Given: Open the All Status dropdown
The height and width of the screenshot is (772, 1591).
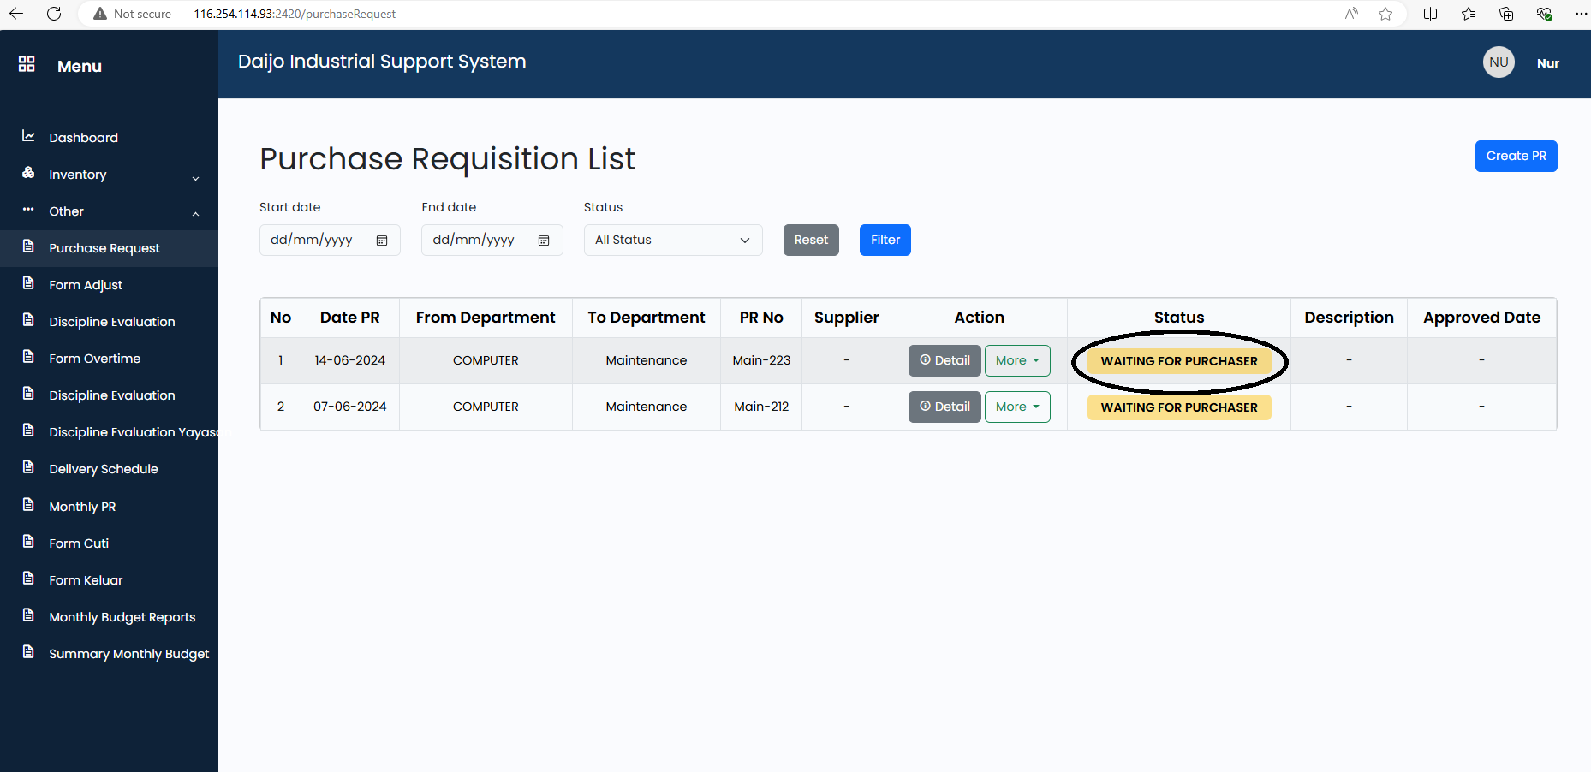Looking at the screenshot, I should pyautogui.click(x=672, y=241).
